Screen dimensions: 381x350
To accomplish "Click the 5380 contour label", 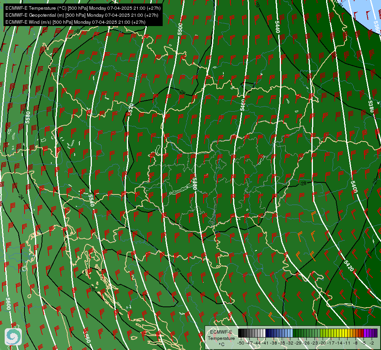I will coord(371,107).
